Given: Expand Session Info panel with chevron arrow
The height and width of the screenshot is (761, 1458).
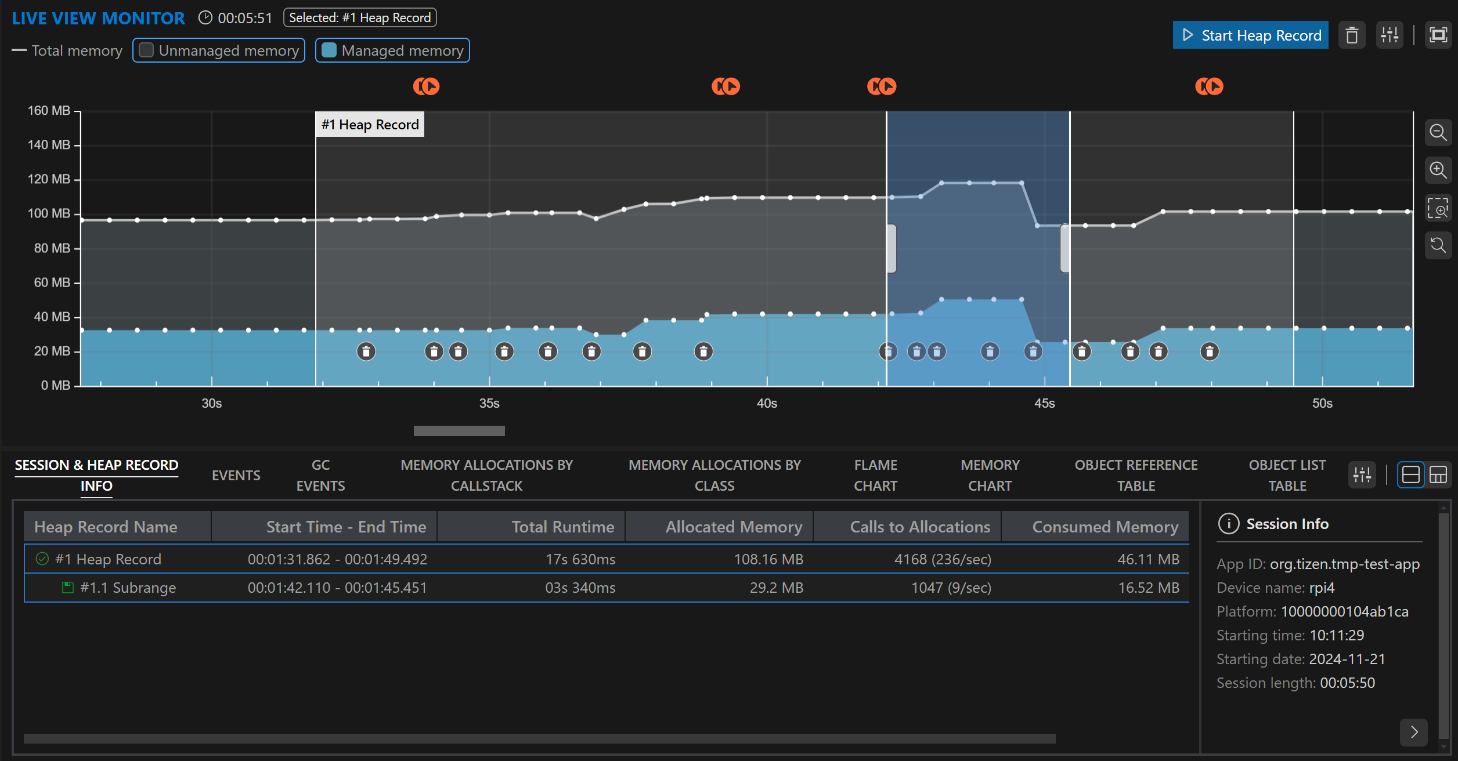Looking at the screenshot, I should 1414,732.
